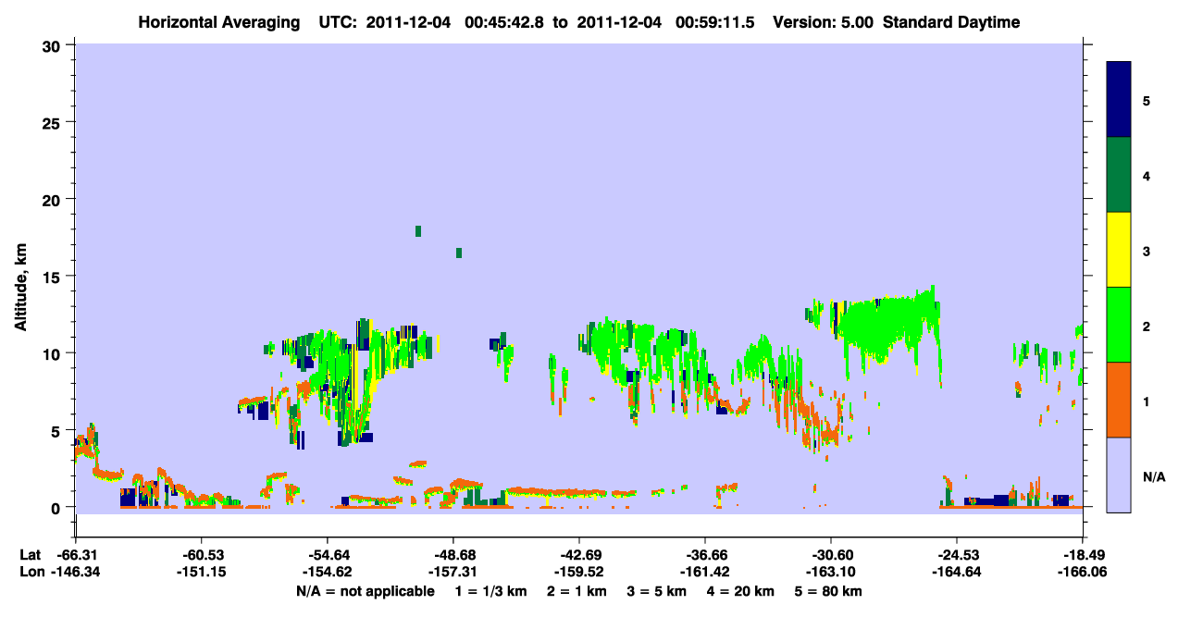
Task: Click latitude value -42.69
Action: point(579,555)
